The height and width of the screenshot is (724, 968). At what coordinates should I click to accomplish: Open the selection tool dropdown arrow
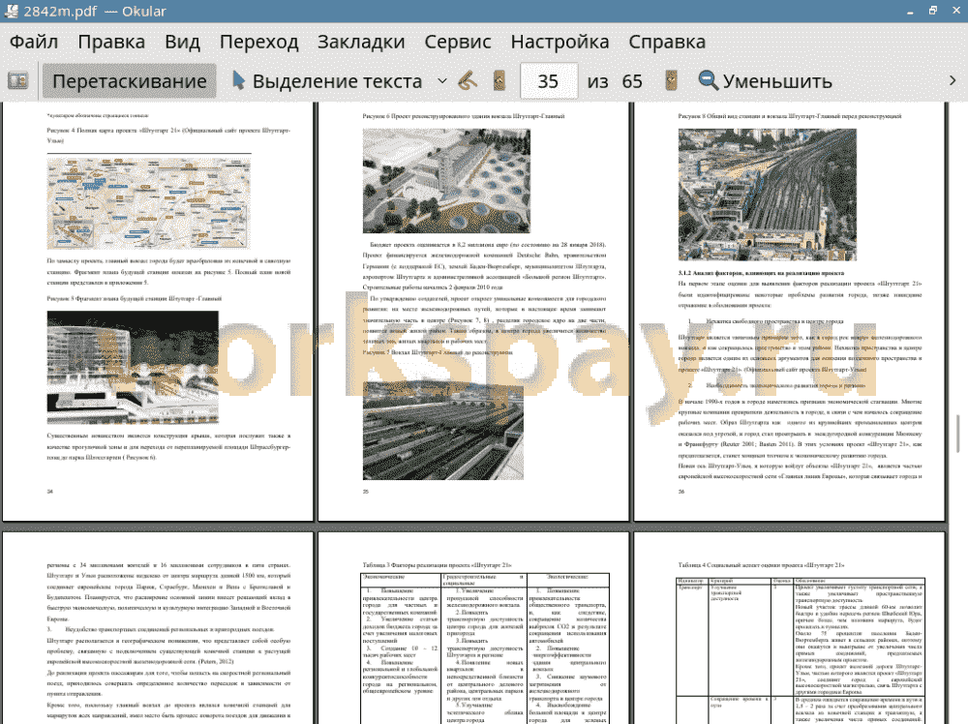(442, 81)
